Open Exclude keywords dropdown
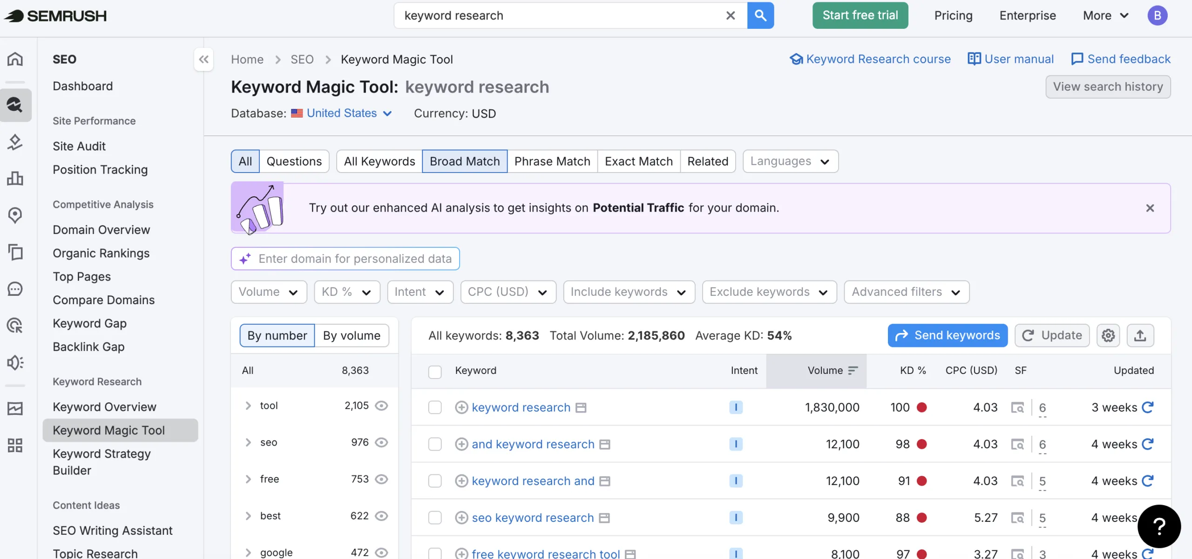Image resolution: width=1192 pixels, height=559 pixels. [x=769, y=292]
